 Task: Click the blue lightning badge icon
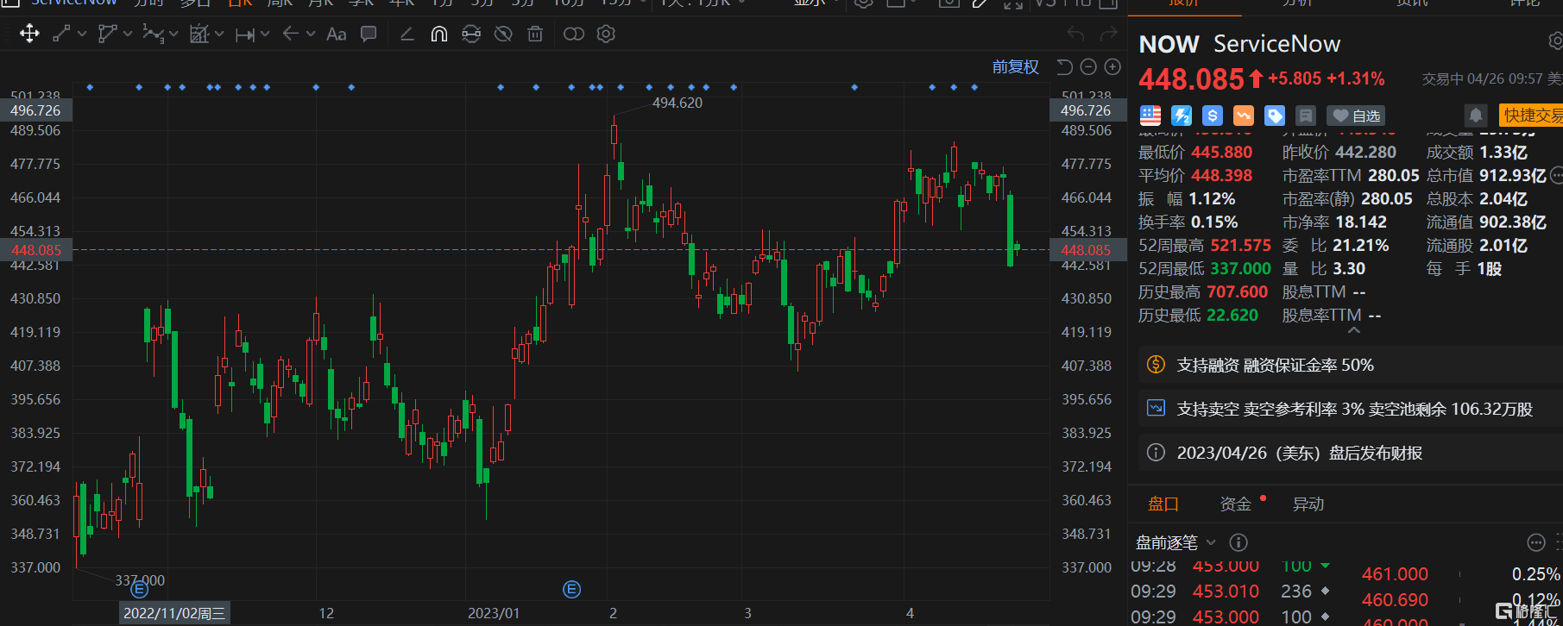tap(1182, 116)
